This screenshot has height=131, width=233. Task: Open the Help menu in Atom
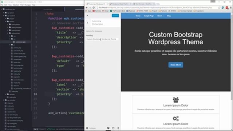[33, 5]
